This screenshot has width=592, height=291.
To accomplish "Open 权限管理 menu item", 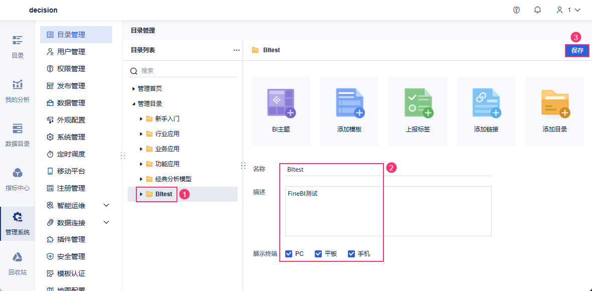I will click(76, 69).
